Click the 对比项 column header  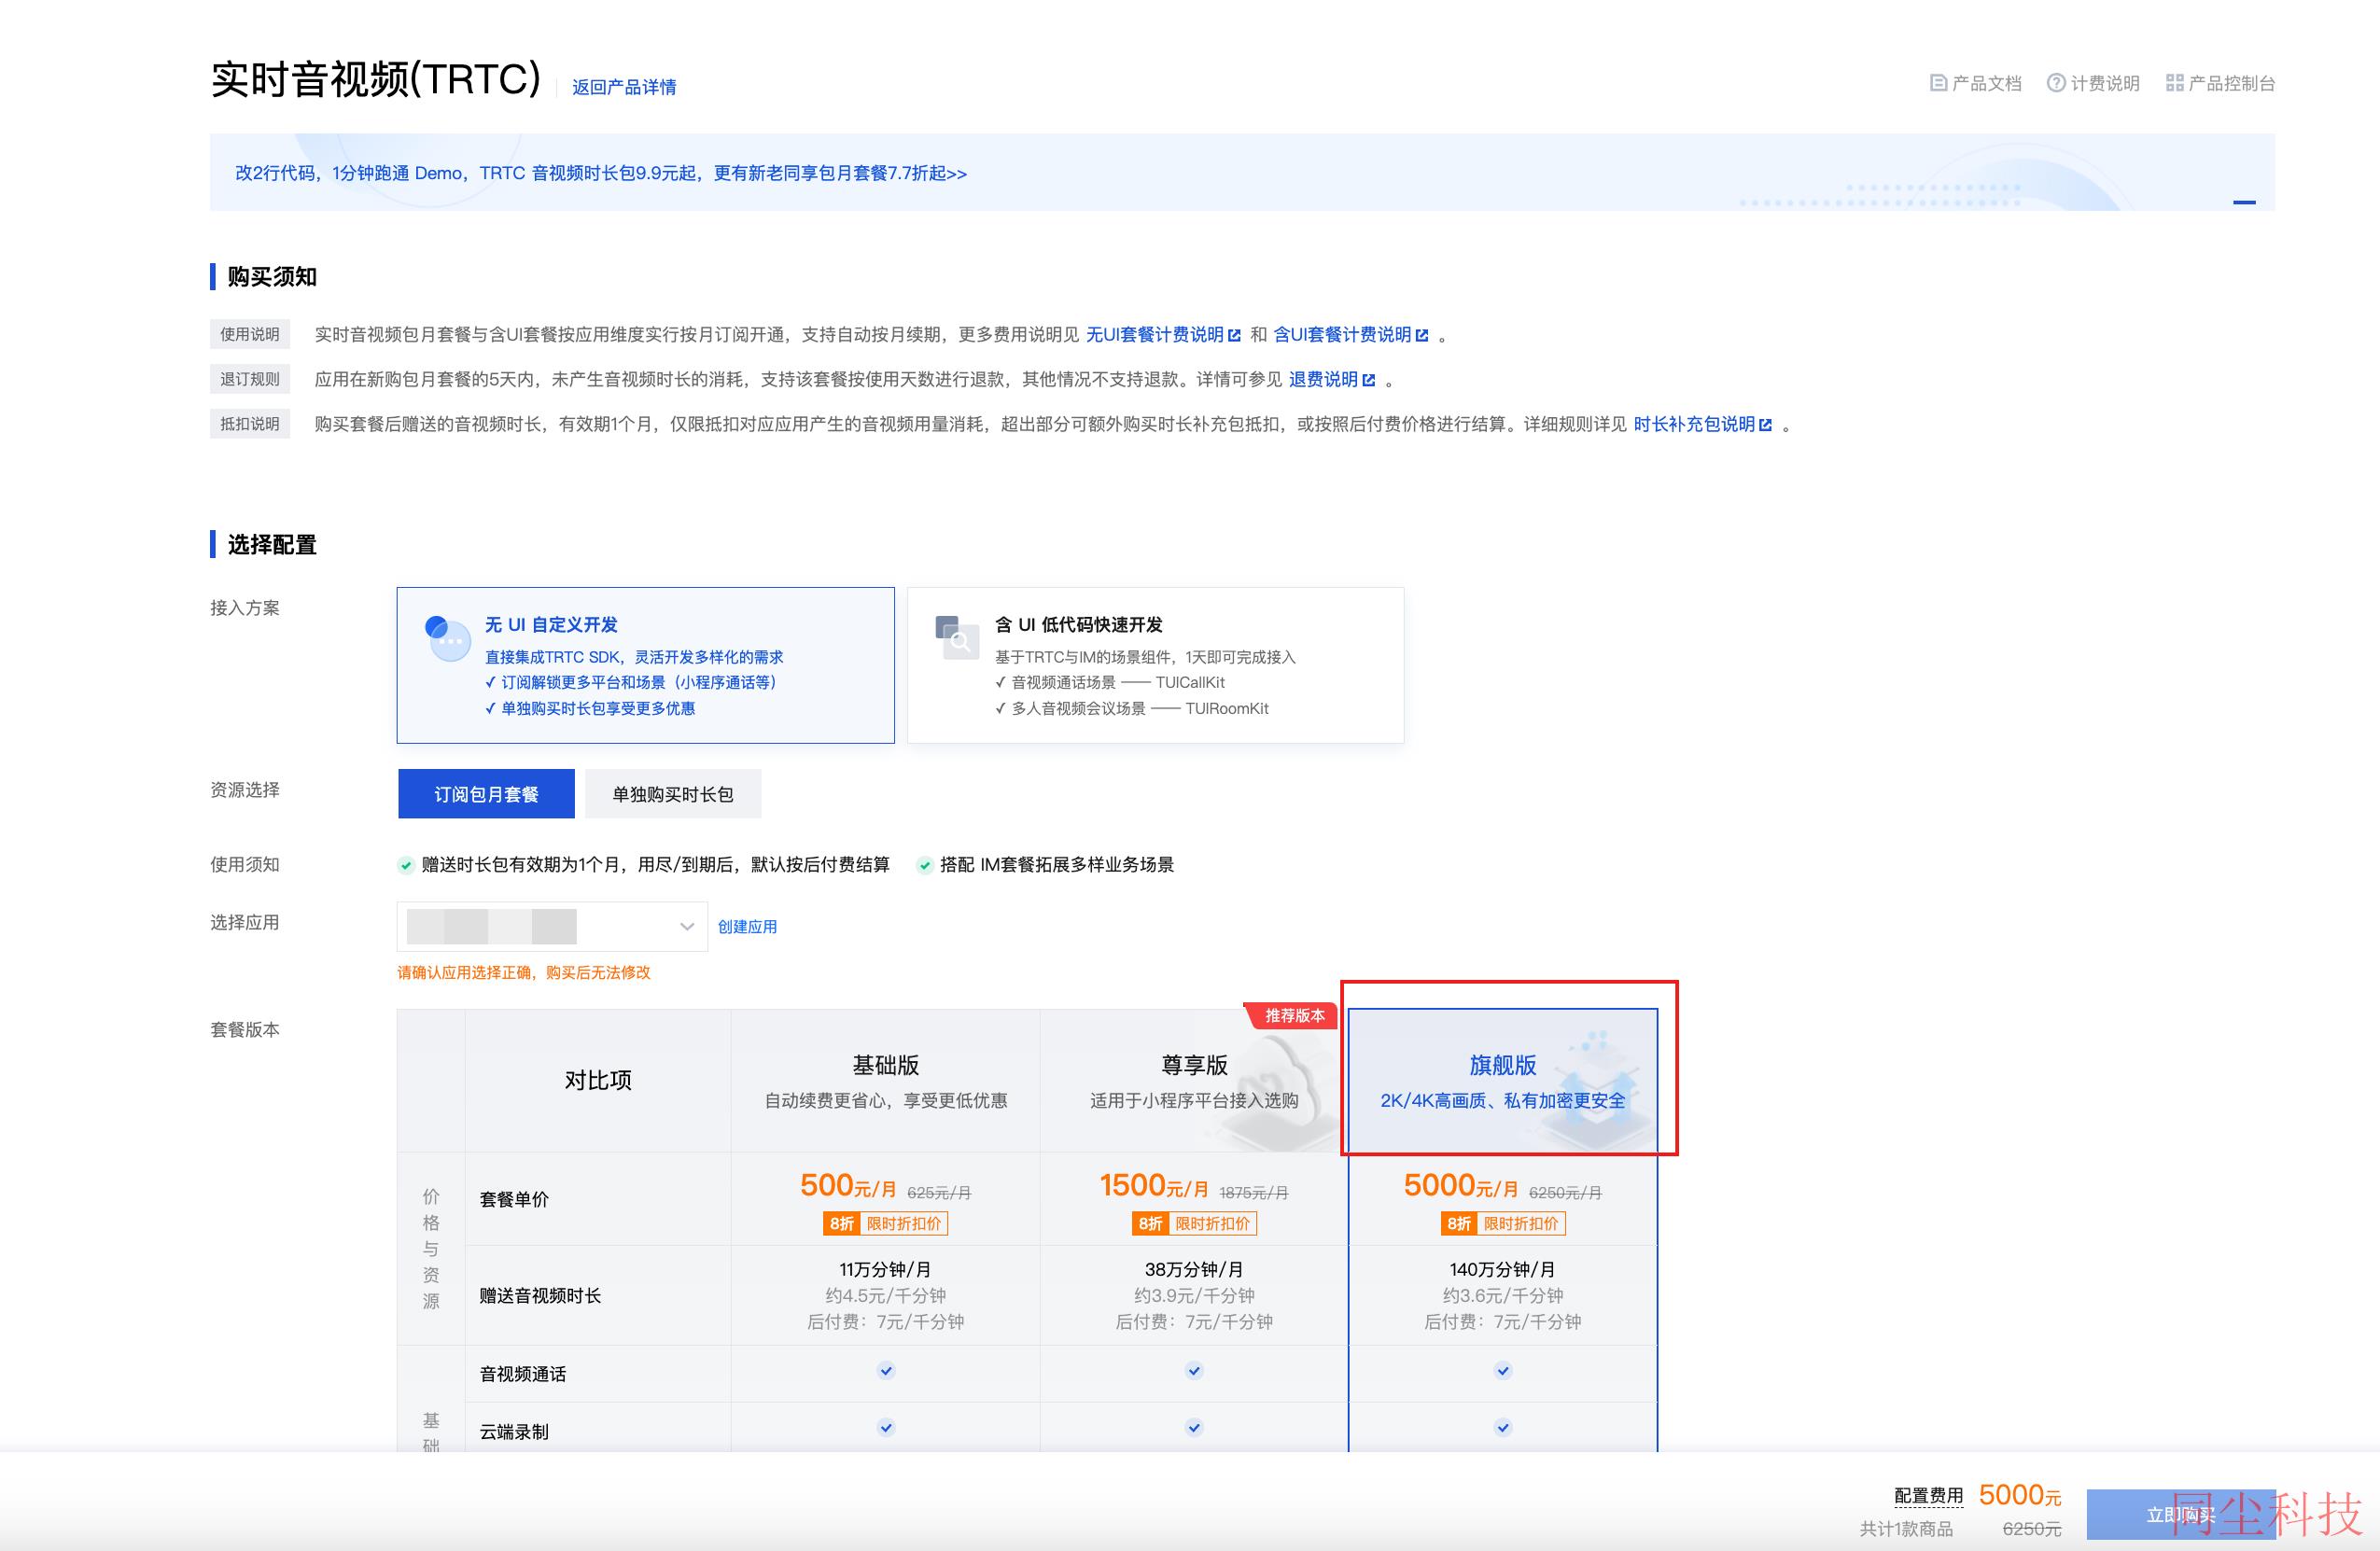598,1081
